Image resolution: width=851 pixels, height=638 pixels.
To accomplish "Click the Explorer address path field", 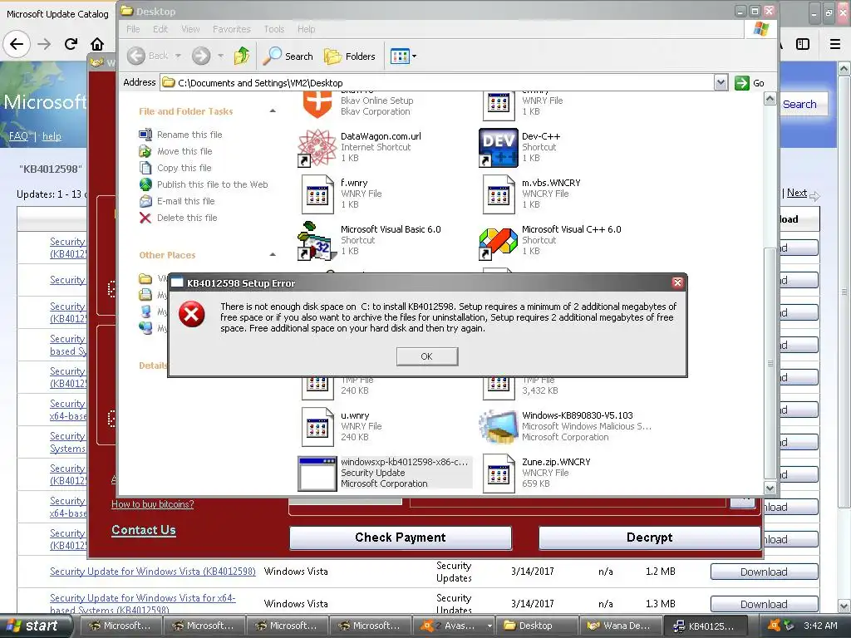I will pos(437,83).
